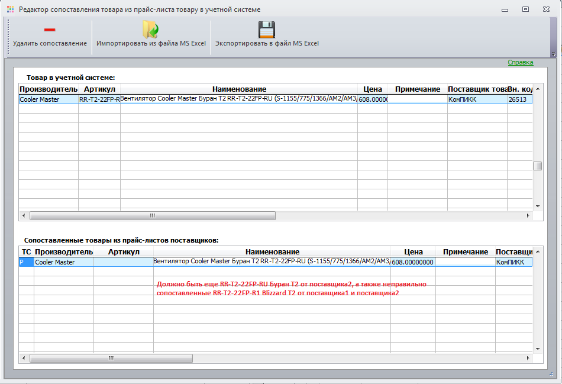Click top table Наименование column header

click(x=239, y=89)
